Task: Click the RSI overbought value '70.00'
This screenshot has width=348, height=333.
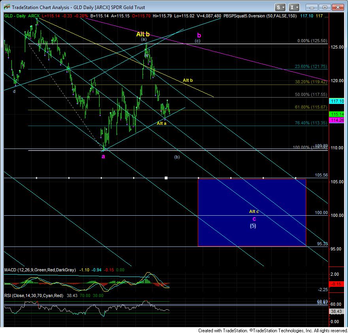Action: 85,296
